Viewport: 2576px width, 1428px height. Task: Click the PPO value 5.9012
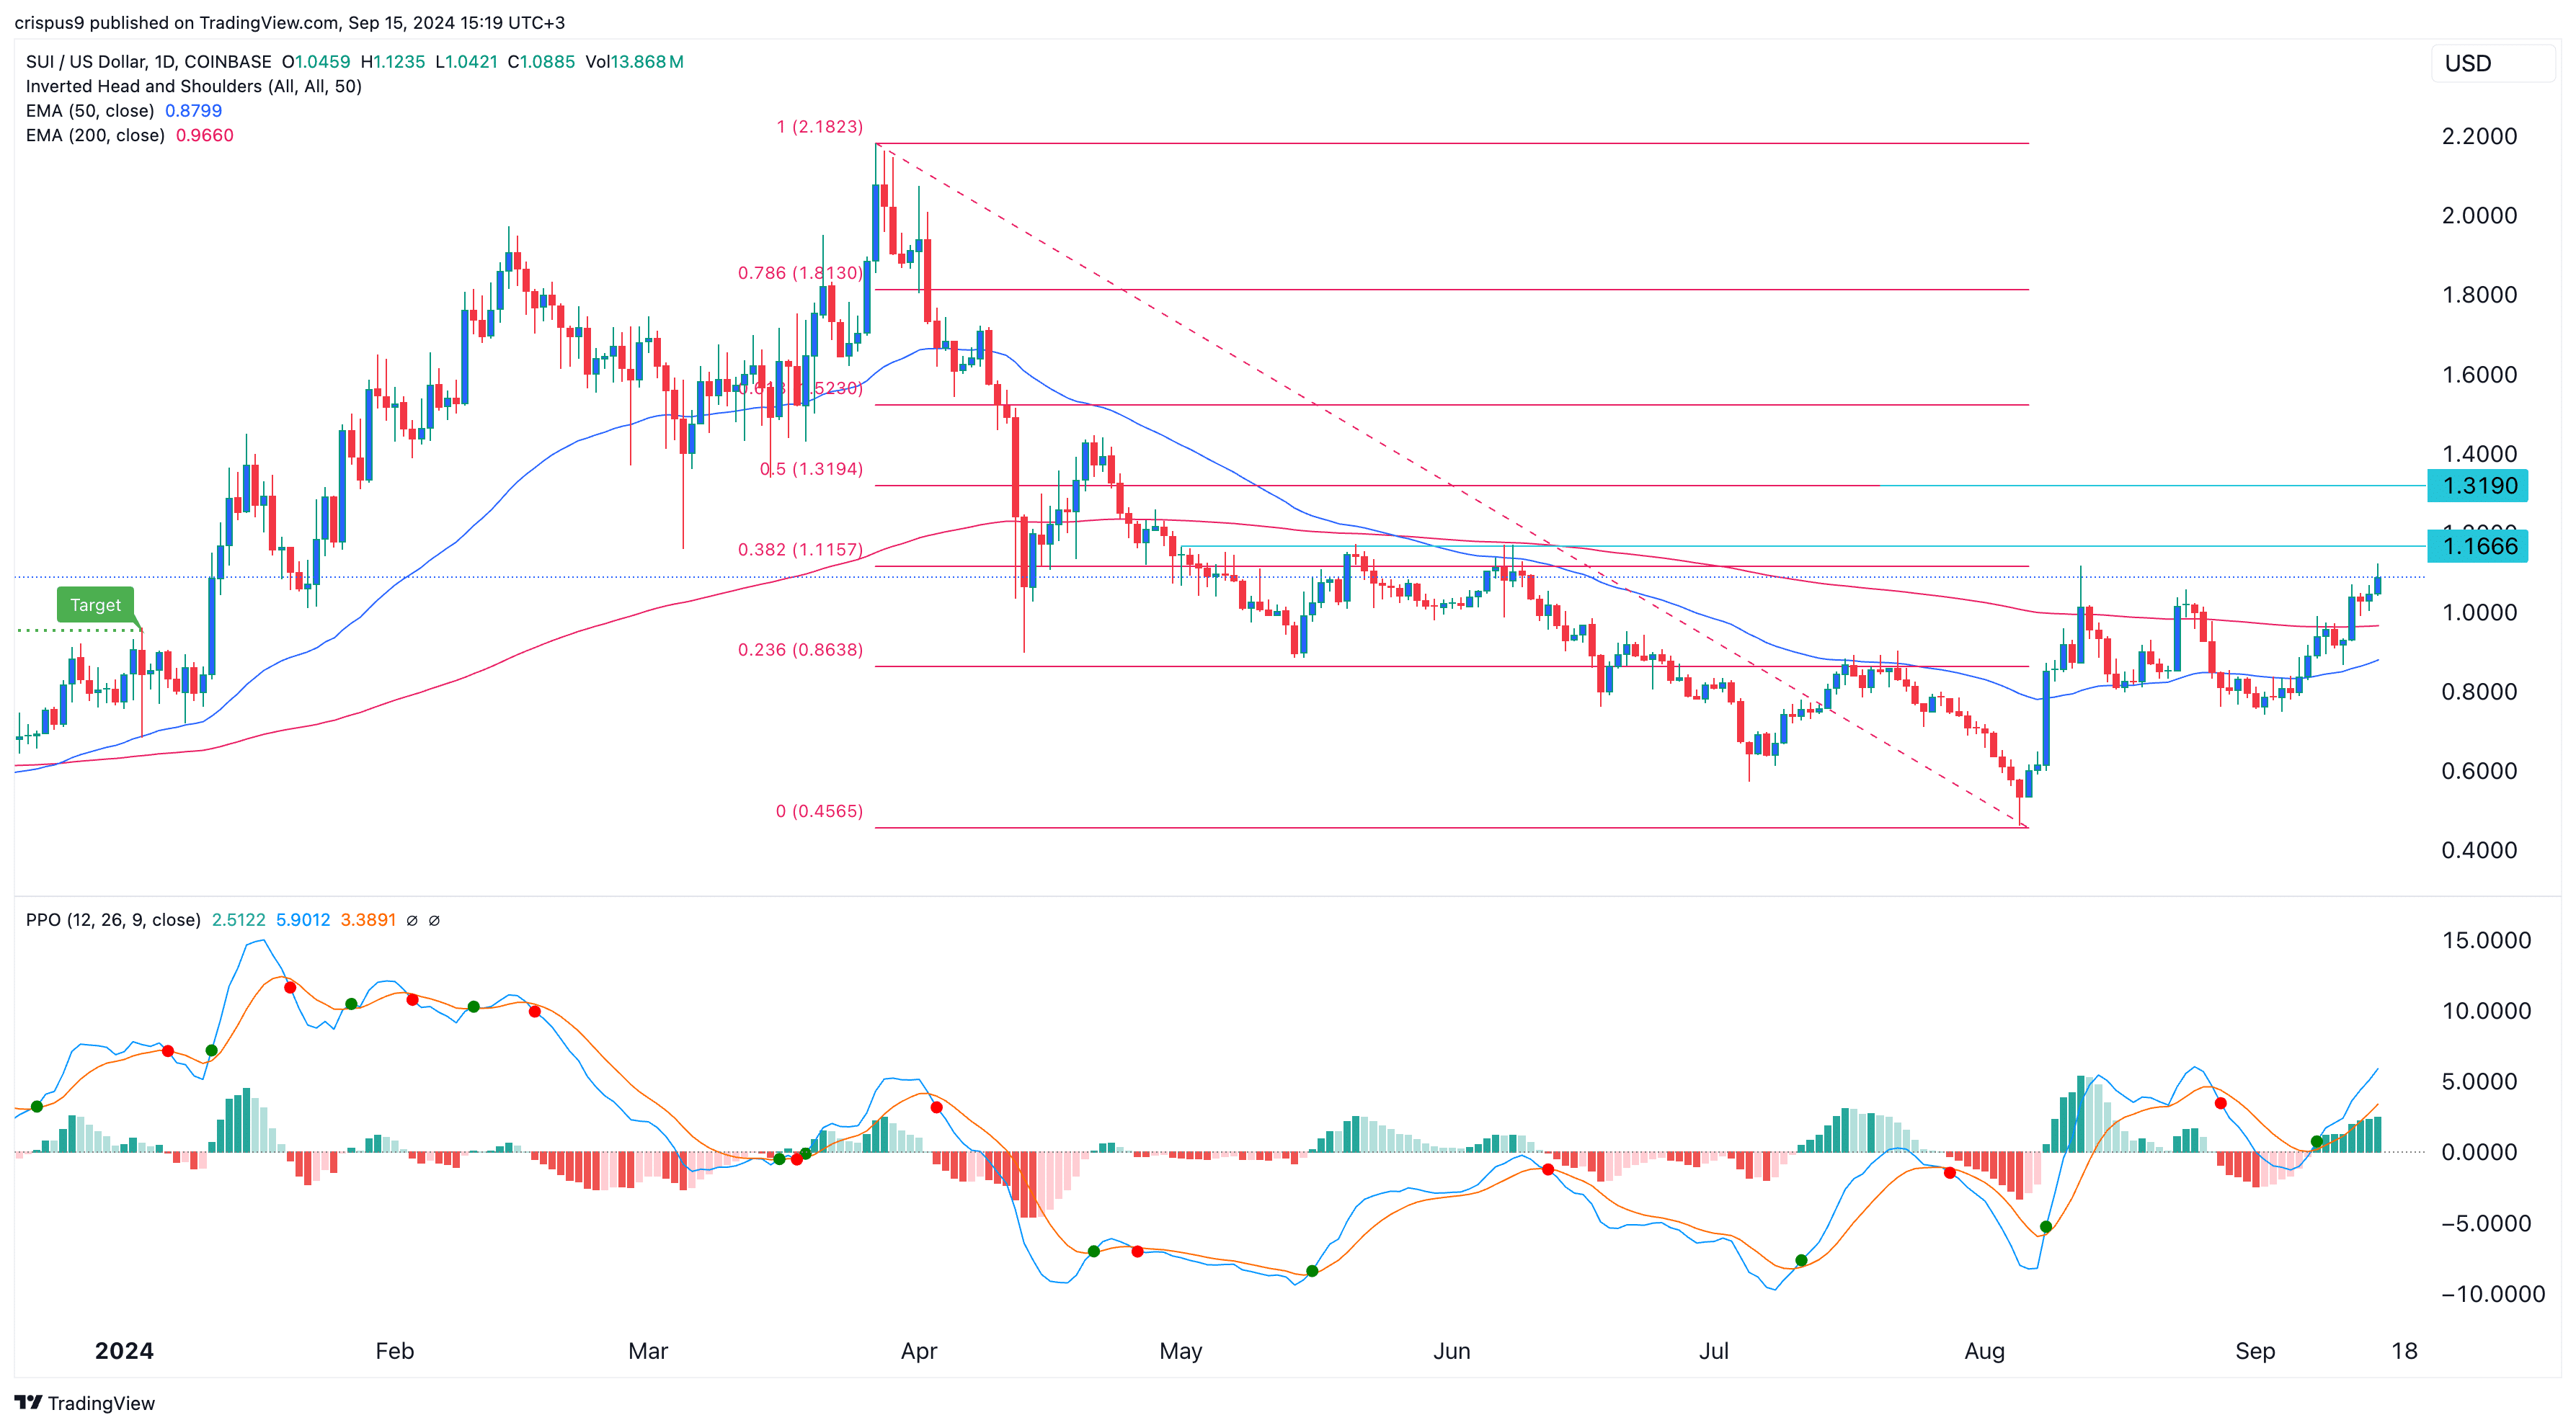303,920
